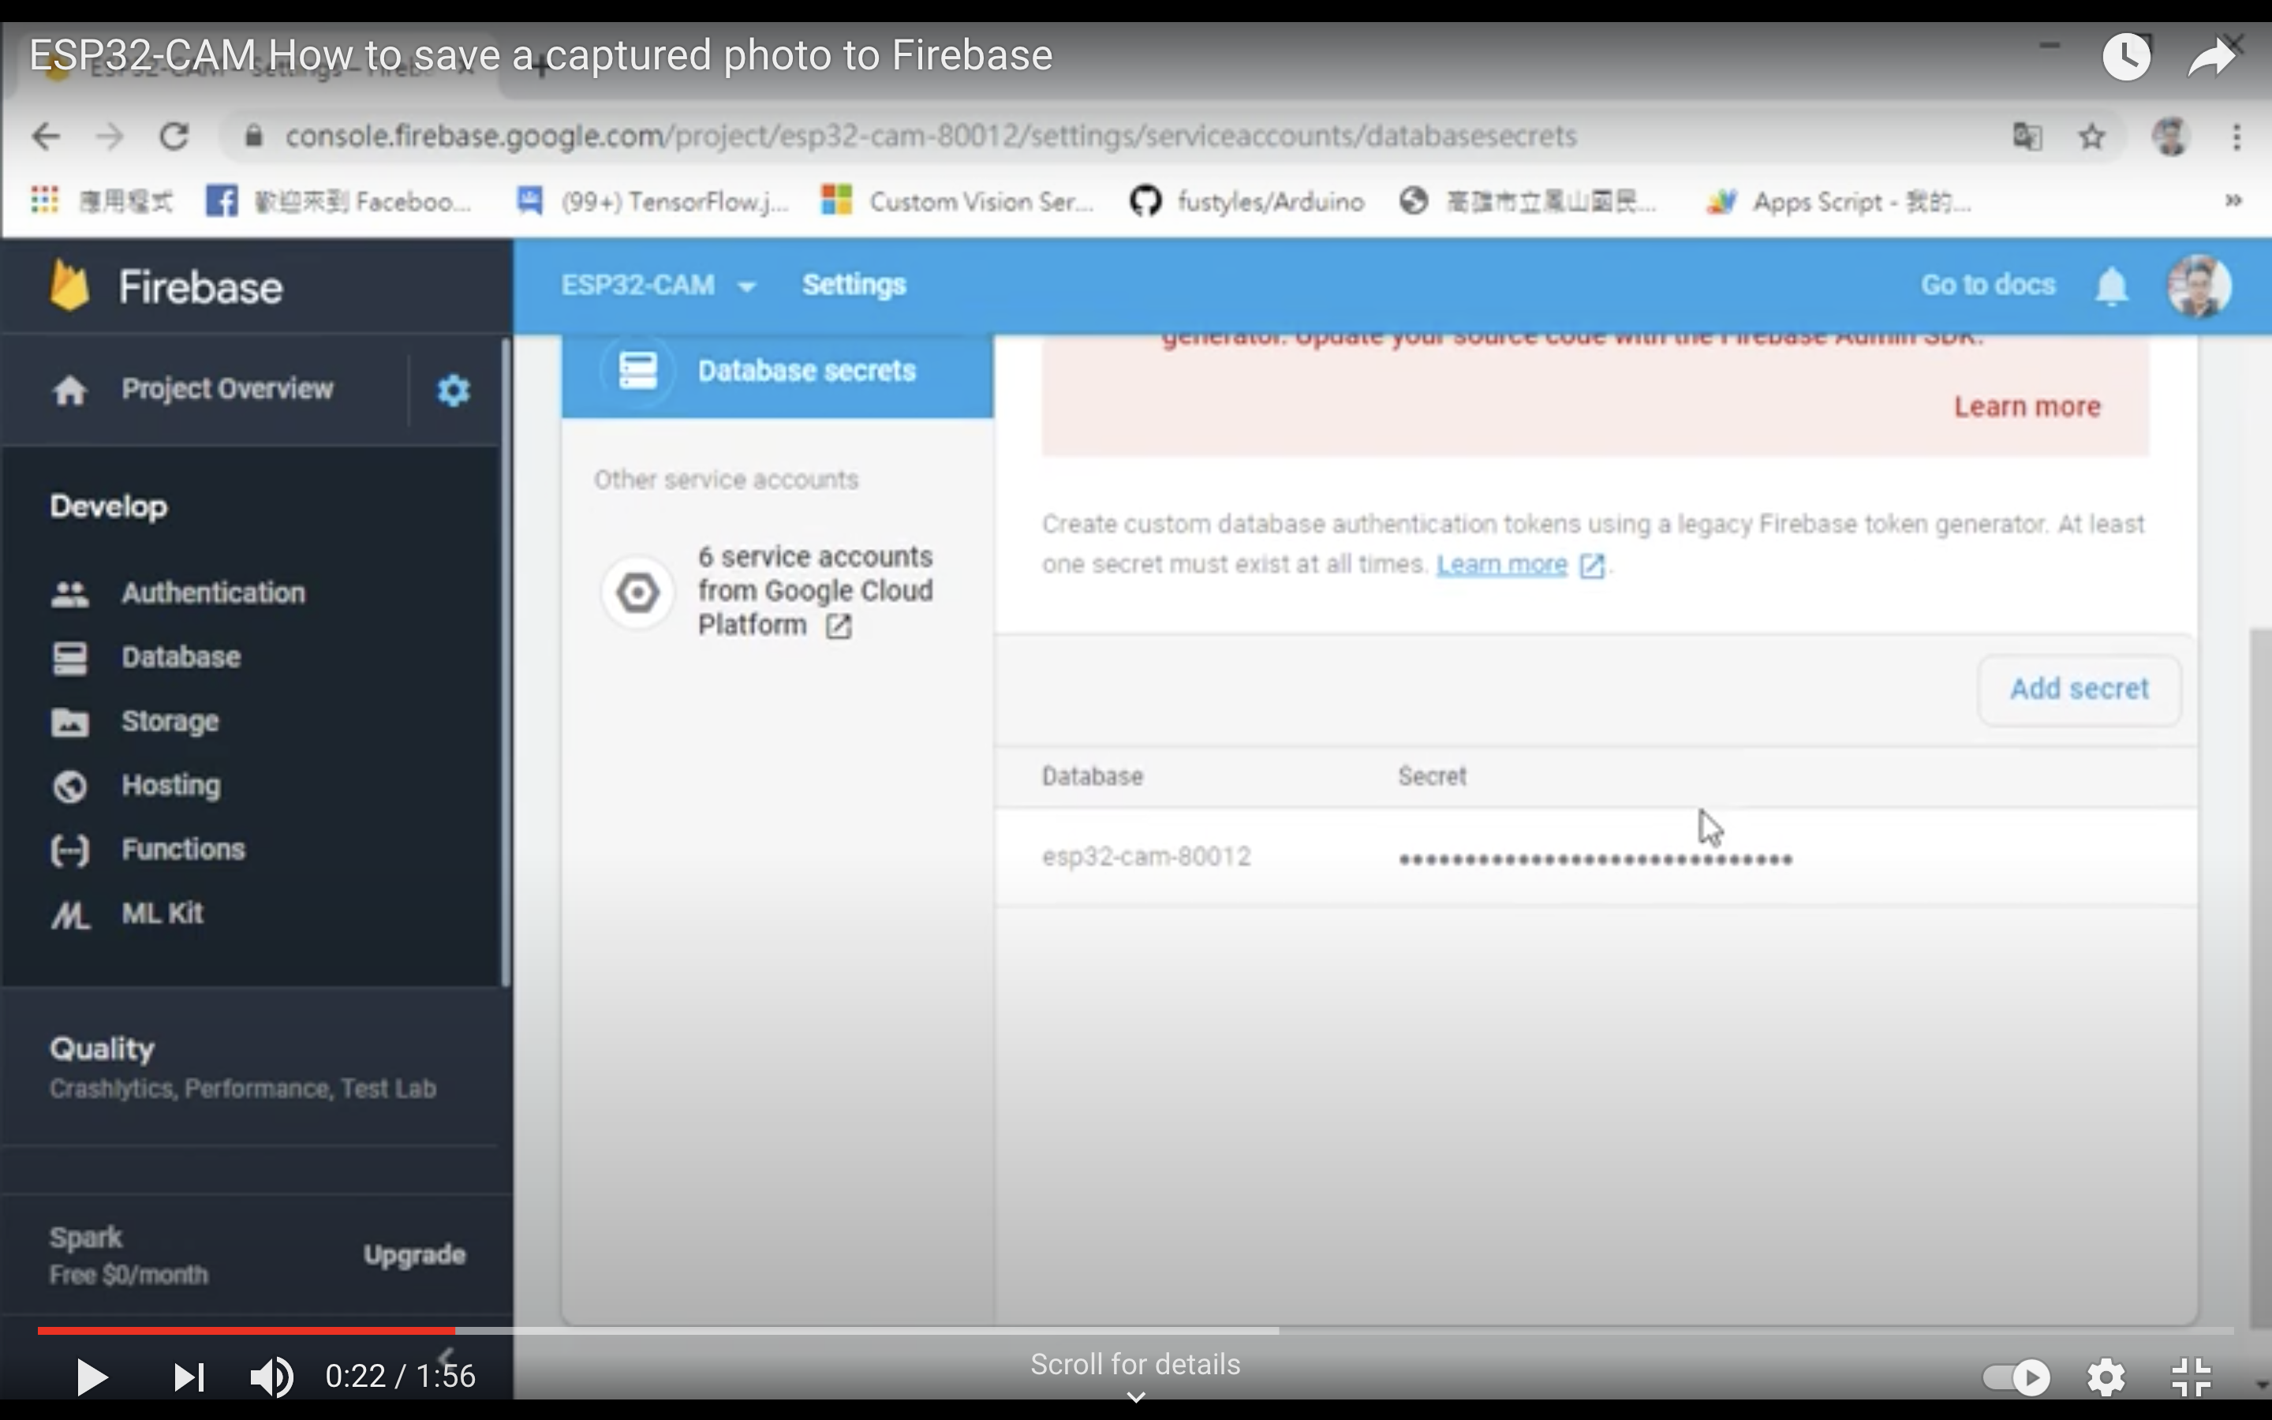Click the translate page icon in address bar
Screen dimensions: 2272x1420
click(x=2027, y=137)
